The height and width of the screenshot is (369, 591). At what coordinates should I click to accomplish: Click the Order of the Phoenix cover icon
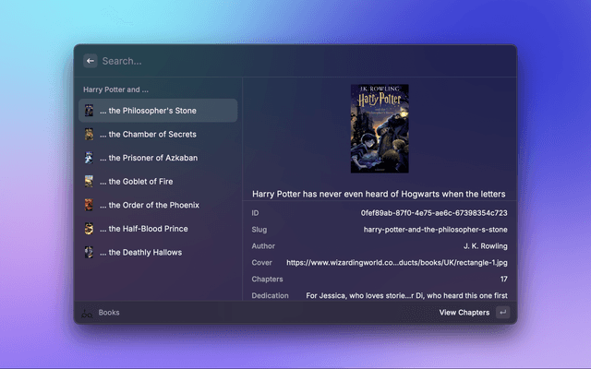click(89, 205)
